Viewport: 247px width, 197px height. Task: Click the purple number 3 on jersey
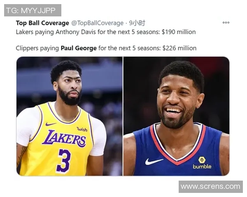click(x=63, y=161)
